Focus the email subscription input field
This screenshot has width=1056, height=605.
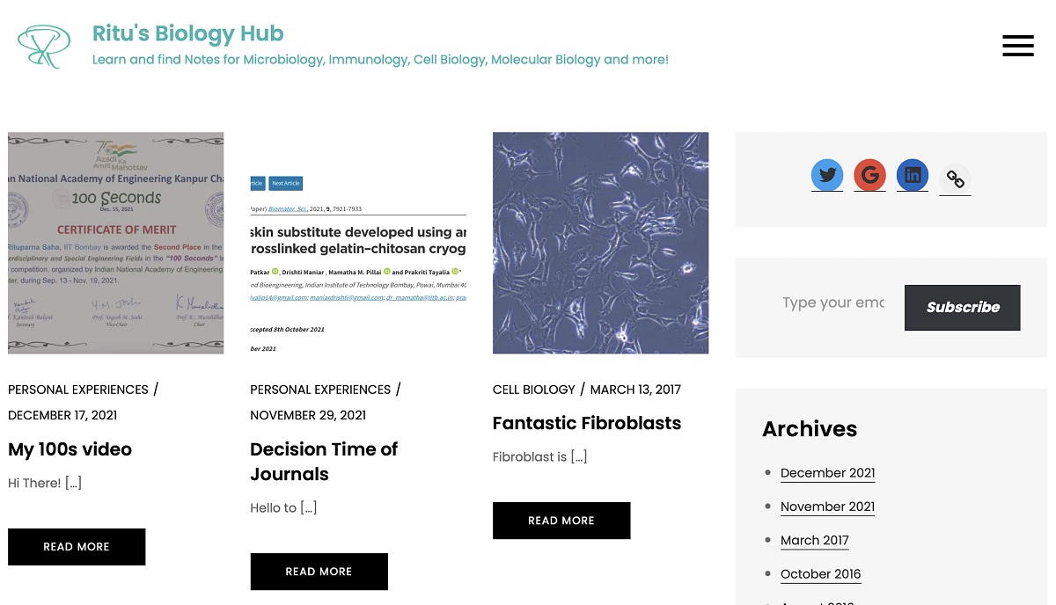833,302
